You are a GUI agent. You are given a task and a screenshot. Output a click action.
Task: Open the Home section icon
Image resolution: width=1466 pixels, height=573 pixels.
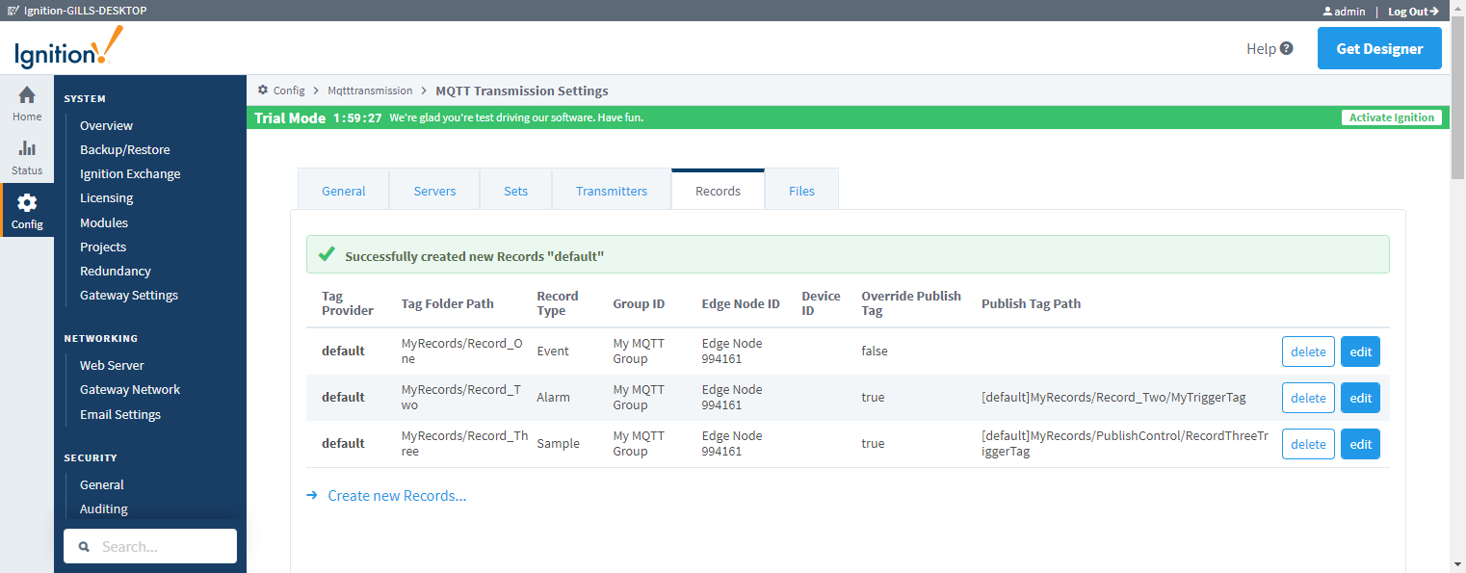(x=27, y=94)
